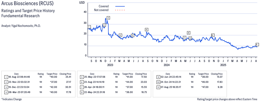Image resolution: width=260 pixels, height=101 pixels.
Task: Select closing price 15.07
Action: (220, 77)
